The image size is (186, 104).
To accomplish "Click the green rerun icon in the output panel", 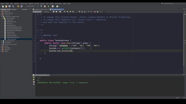I will (x=34, y=77).
